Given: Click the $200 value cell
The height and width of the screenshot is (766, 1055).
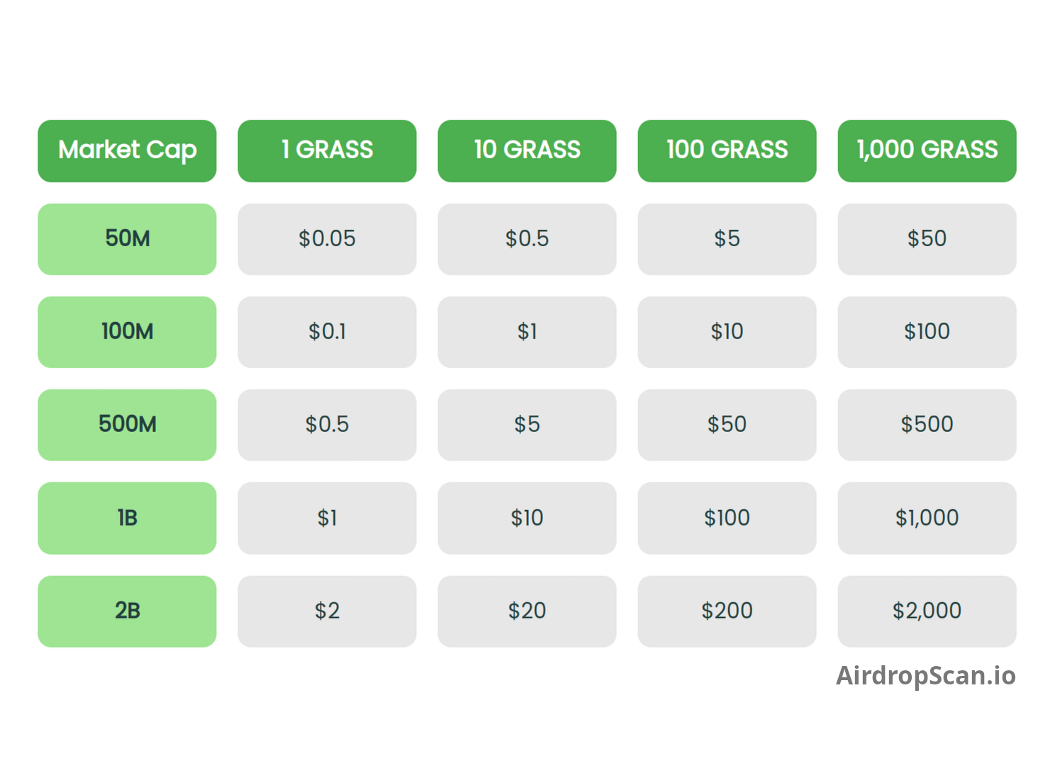Looking at the screenshot, I should coord(727,611).
